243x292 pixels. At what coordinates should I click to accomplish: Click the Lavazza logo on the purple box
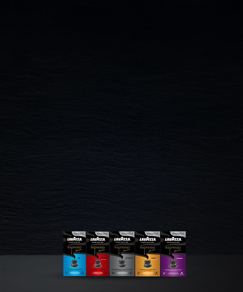(173, 239)
